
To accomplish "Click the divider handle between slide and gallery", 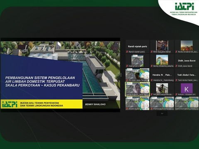I will click(121, 75).
